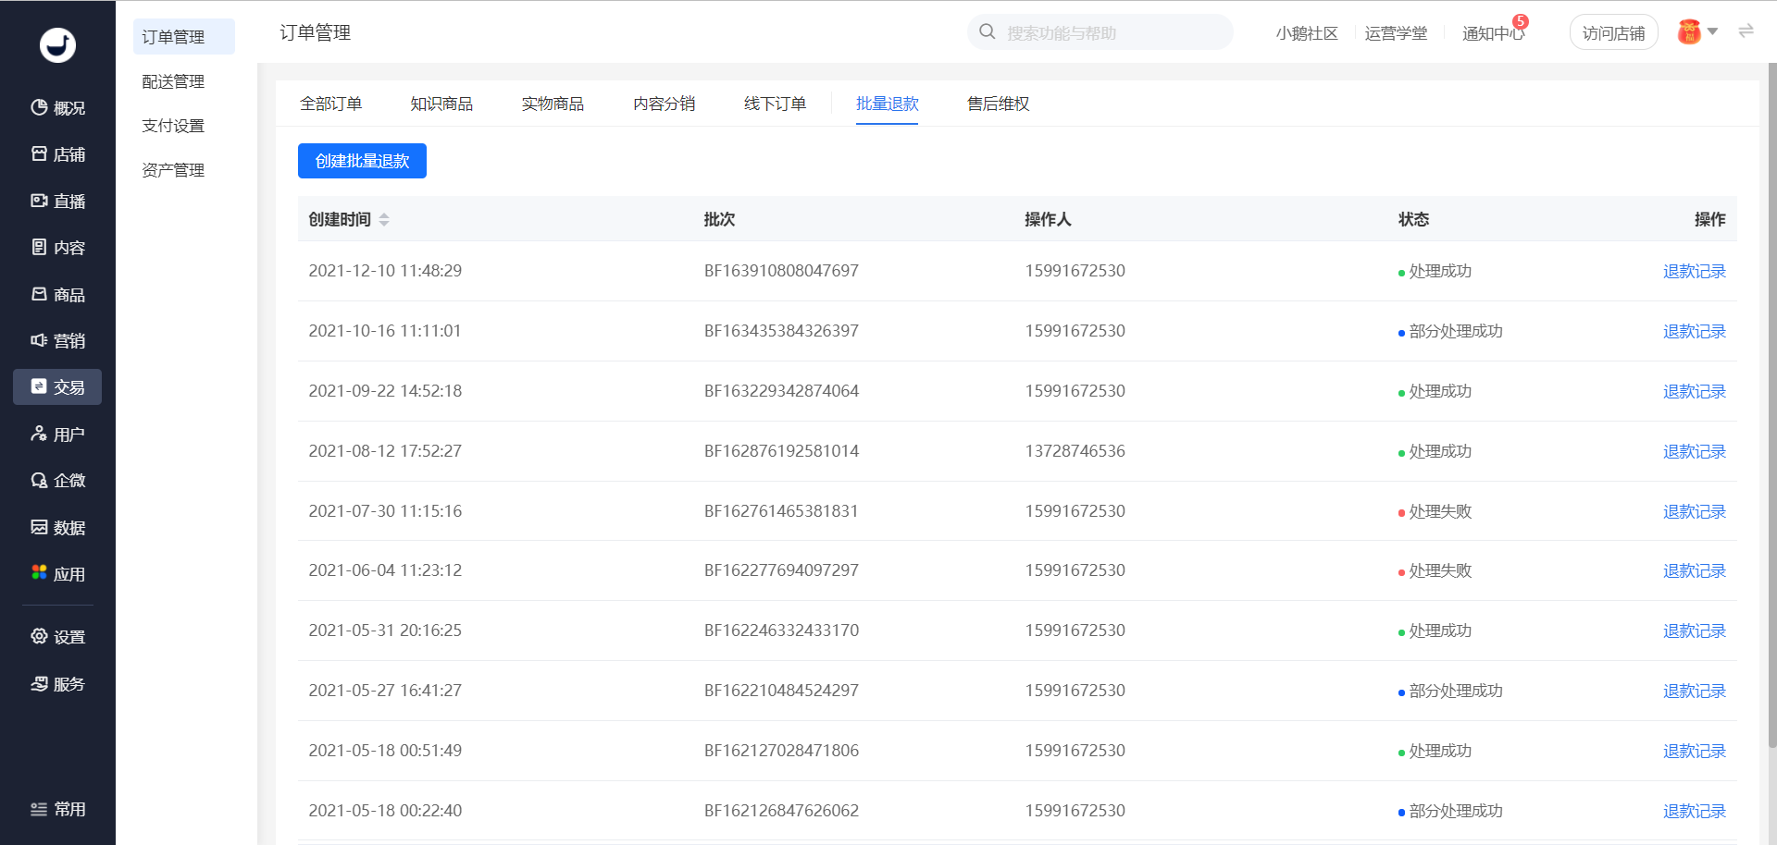Screen dimensions: 1777x845
Task: Open the 小鹅社区 link
Action: click(x=1307, y=33)
